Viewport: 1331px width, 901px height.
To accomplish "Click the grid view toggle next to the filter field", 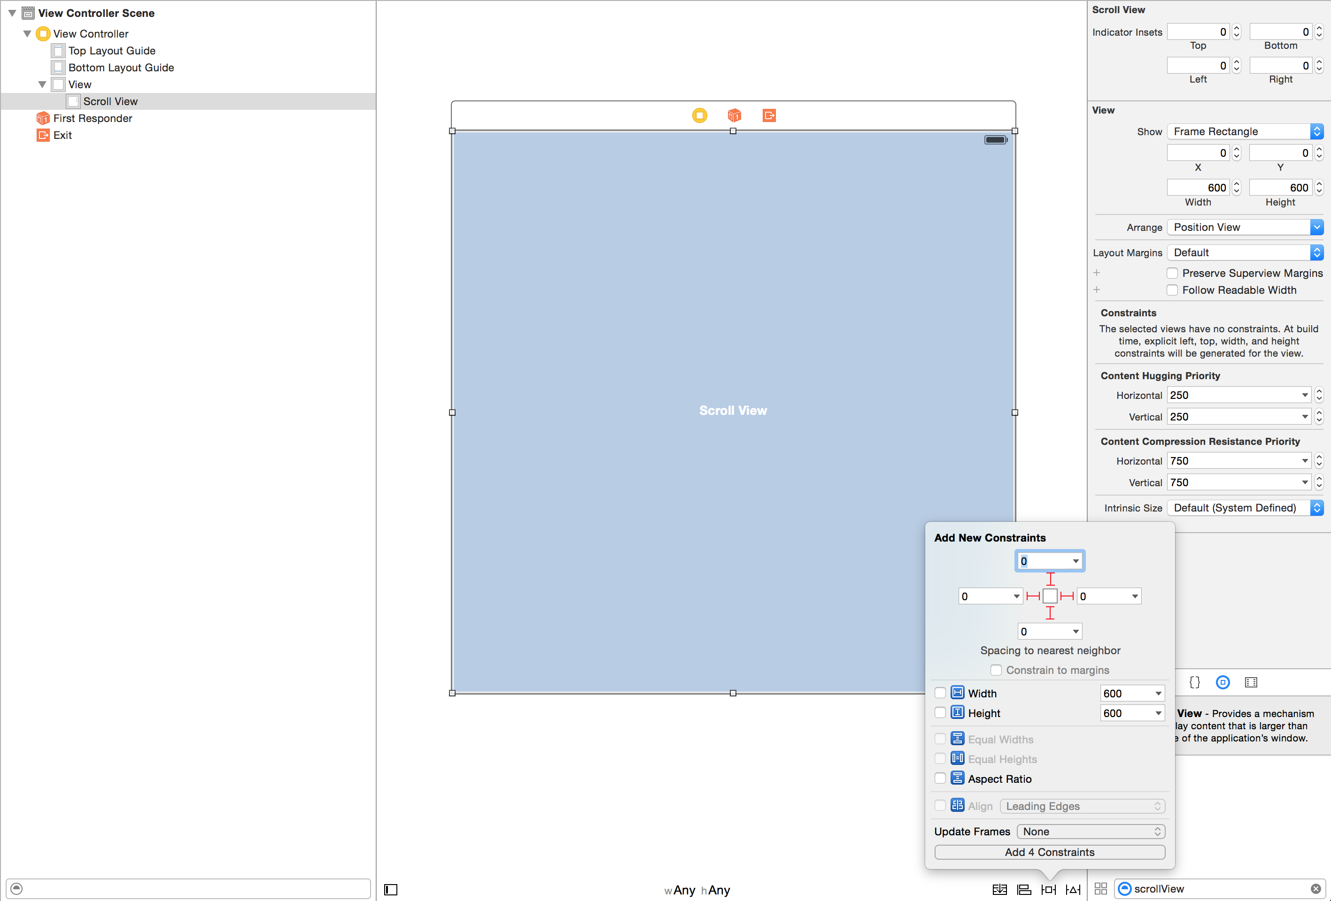I will coord(1100,888).
